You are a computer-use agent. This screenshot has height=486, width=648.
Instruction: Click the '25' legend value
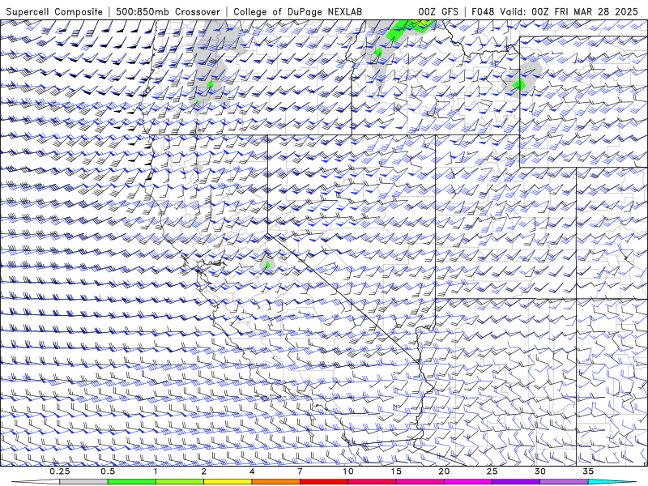point(492,471)
